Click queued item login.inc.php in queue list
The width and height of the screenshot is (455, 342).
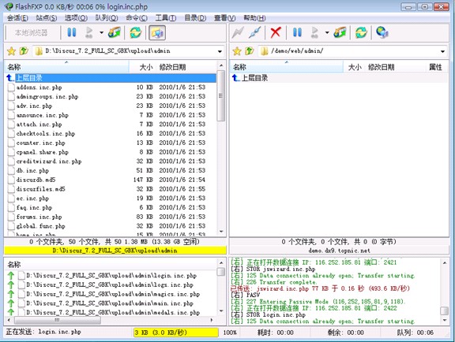click(x=111, y=275)
